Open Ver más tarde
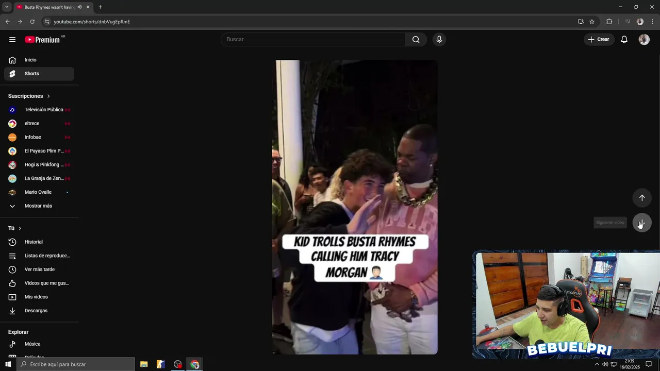This screenshot has width=660, height=371. click(39, 269)
